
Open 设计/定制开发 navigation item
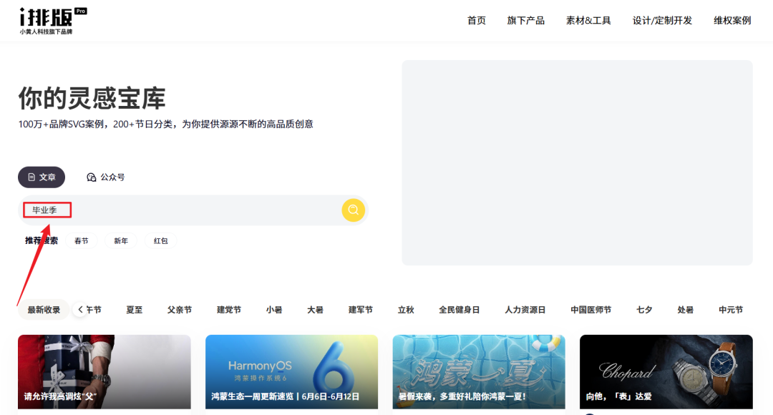662,20
